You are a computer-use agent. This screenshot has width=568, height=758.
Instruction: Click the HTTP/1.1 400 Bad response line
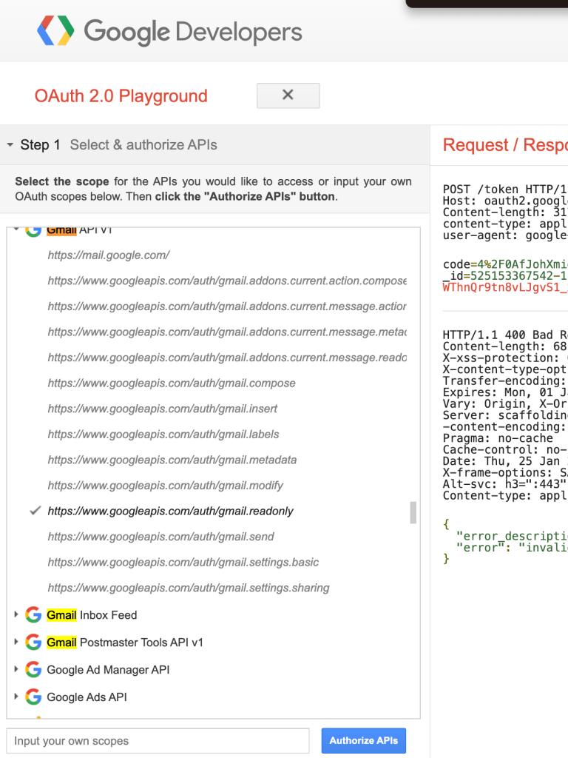pos(505,335)
